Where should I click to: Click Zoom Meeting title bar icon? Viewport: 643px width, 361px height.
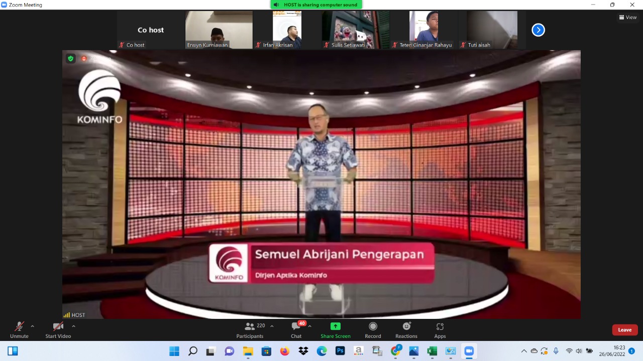point(4,5)
